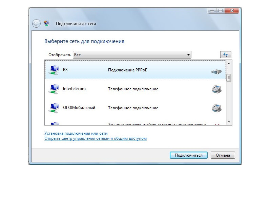The image size is (271, 203).
Task: Click Телефонное подключение text for ОГО!Мобильный
Action: [133, 108]
